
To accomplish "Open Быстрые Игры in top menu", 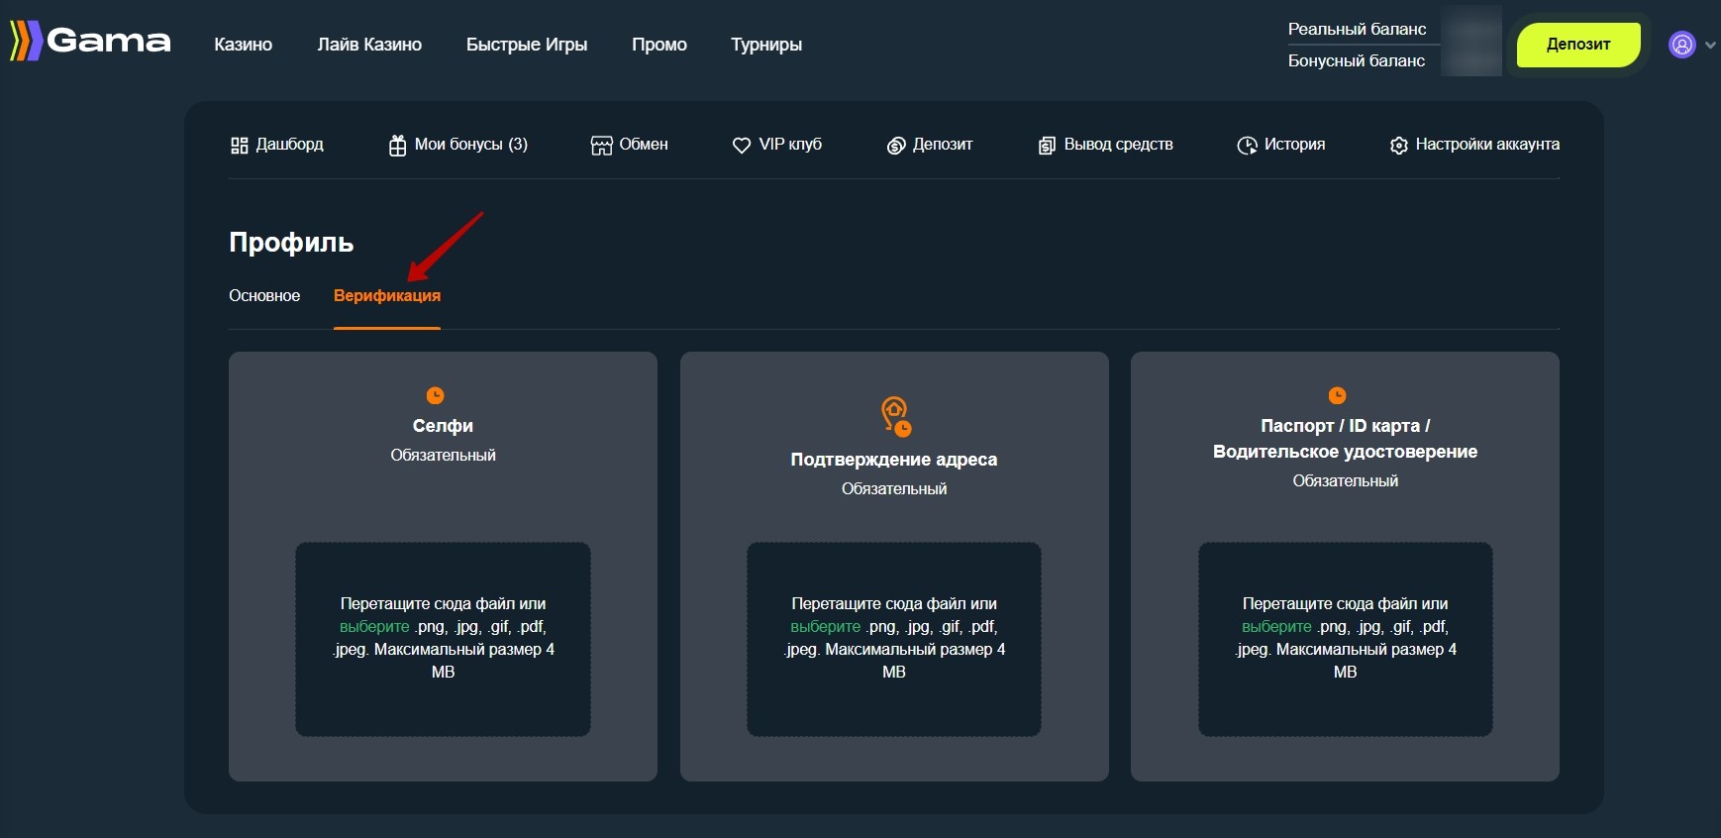I will 527,45.
